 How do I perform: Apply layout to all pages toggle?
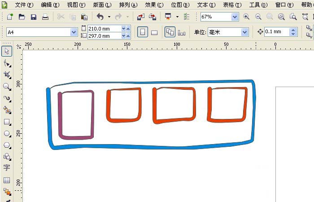170,32
